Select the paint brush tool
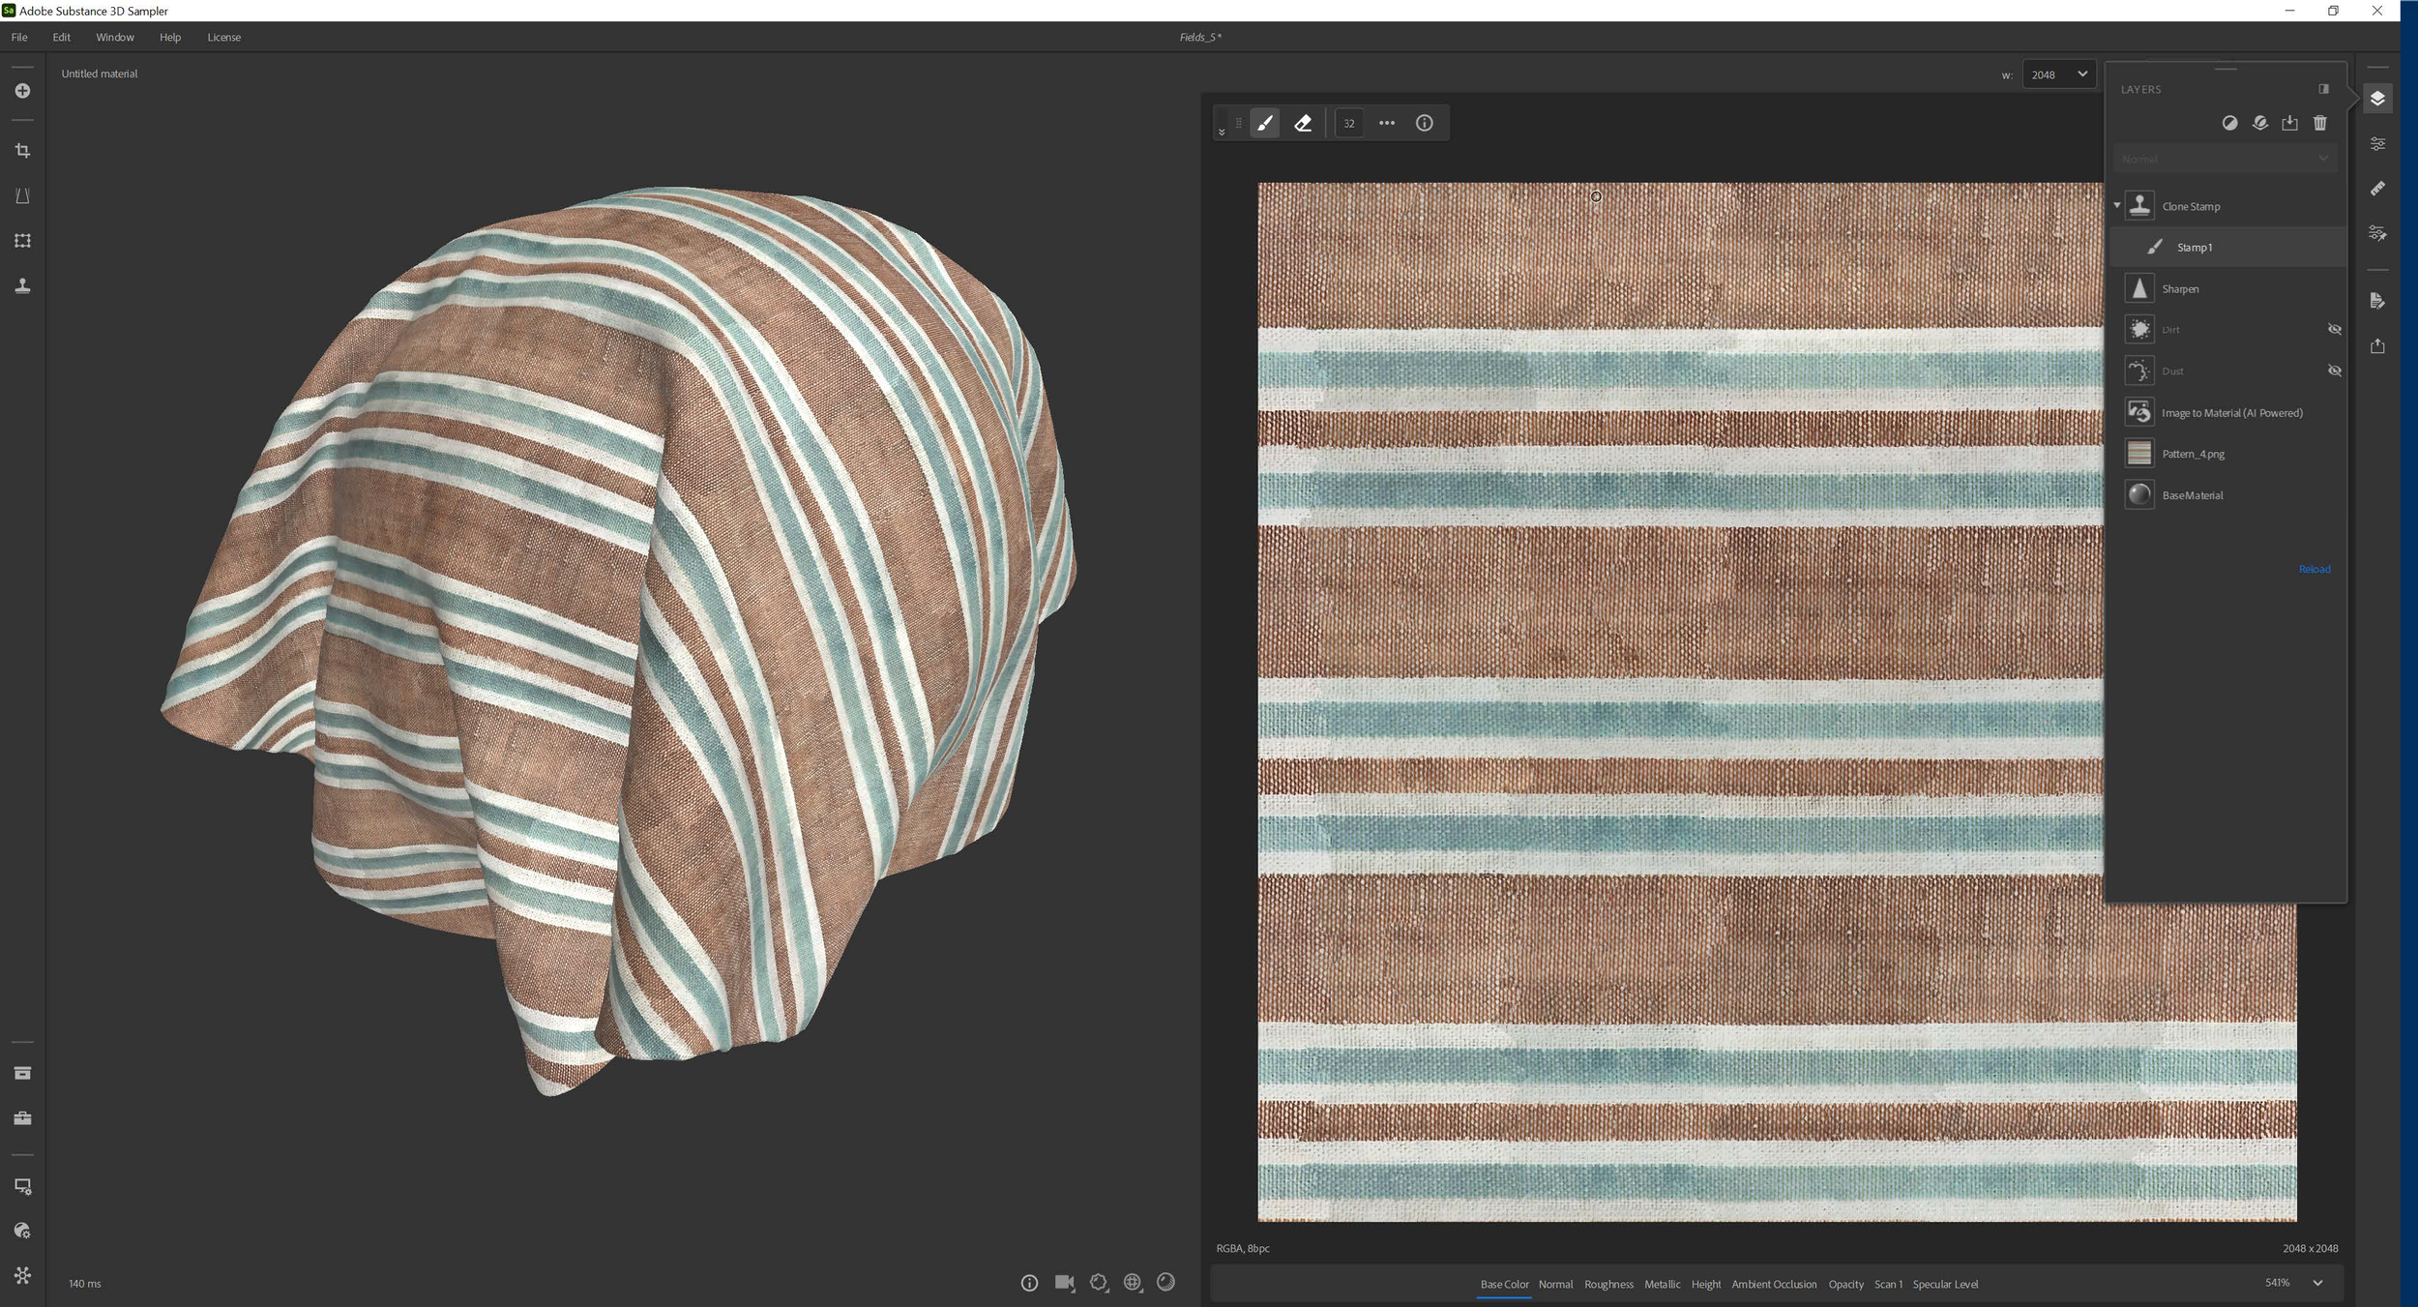 [x=1265, y=123]
